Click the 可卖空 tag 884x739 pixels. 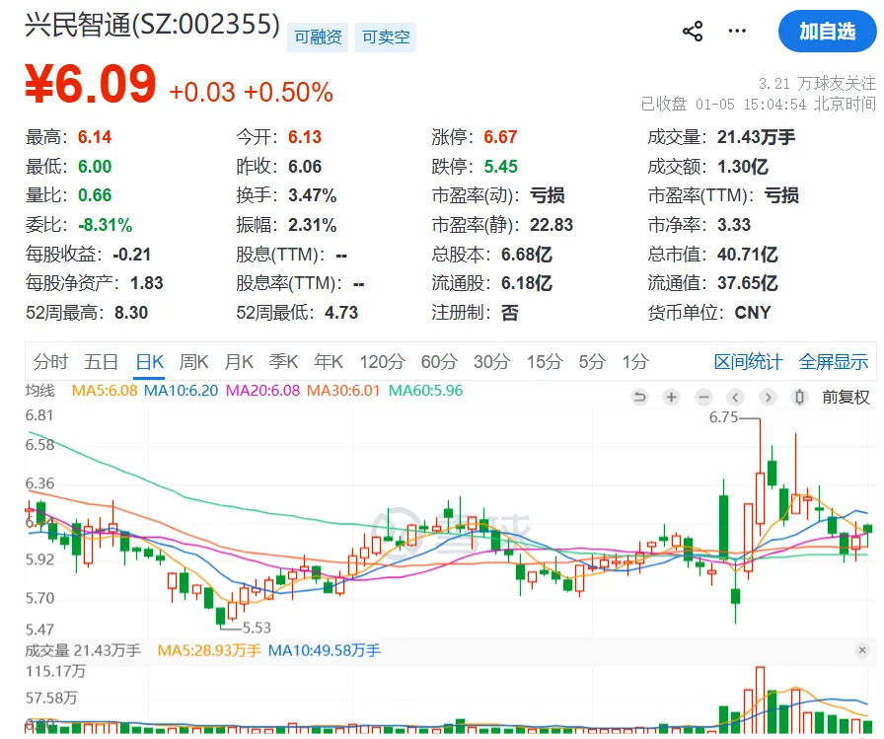386,37
